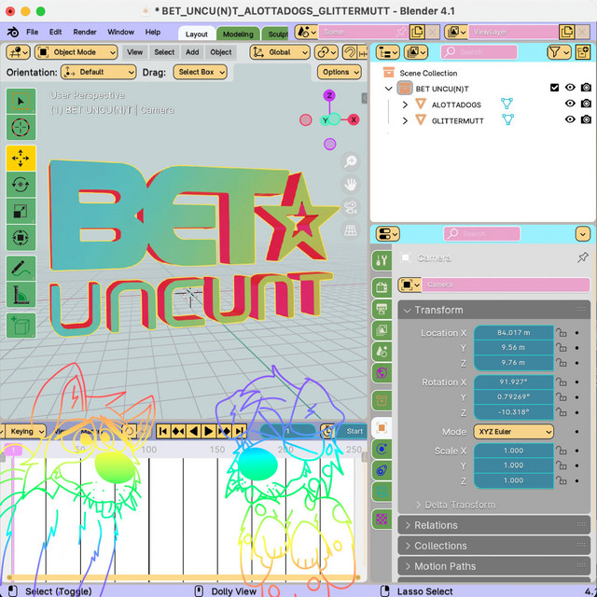597x597 pixels.
Task: Hide GLITTERMUTT in viewport
Action: pos(570,119)
